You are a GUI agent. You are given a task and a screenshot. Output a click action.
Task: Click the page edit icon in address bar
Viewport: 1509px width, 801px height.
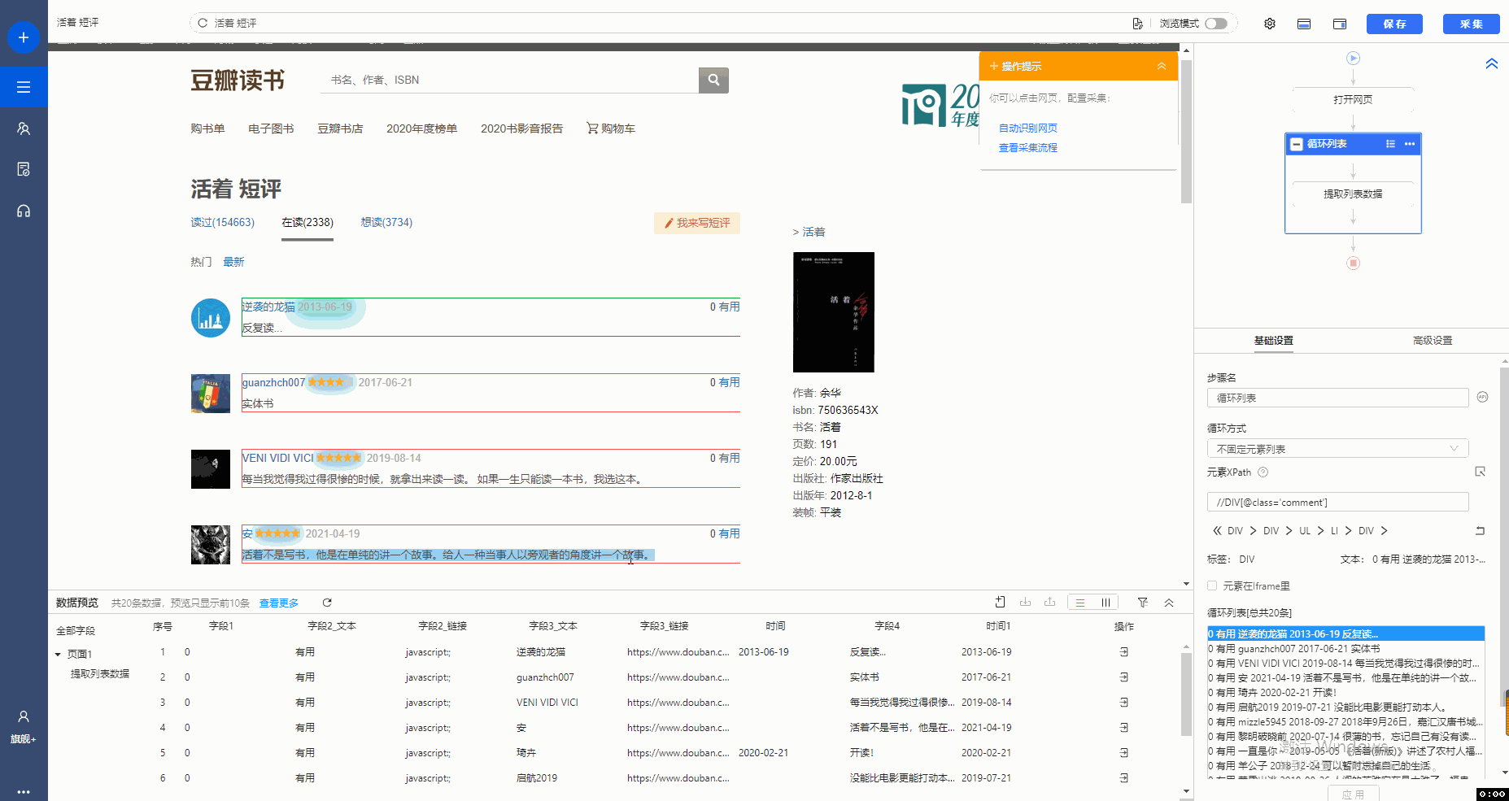1137,24
